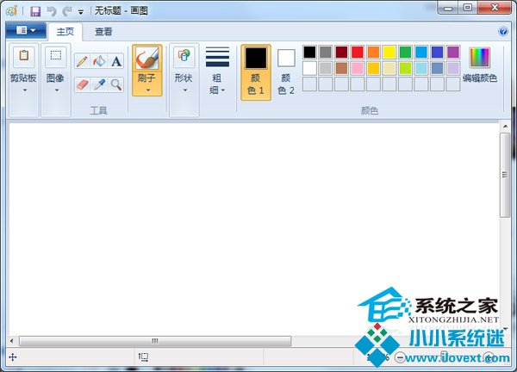Screen dimensions: 517x372
Task: Select Color 1 (颜色 1) button
Action: [x=256, y=72]
